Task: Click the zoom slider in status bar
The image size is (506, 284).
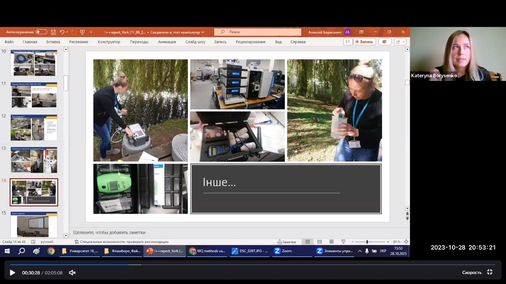Action: [367, 242]
